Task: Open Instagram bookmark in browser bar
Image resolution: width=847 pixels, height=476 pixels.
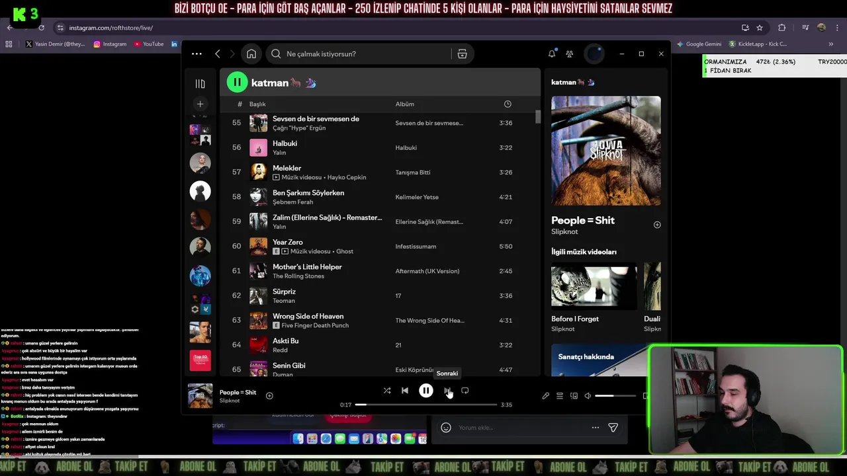Action: click(x=110, y=44)
